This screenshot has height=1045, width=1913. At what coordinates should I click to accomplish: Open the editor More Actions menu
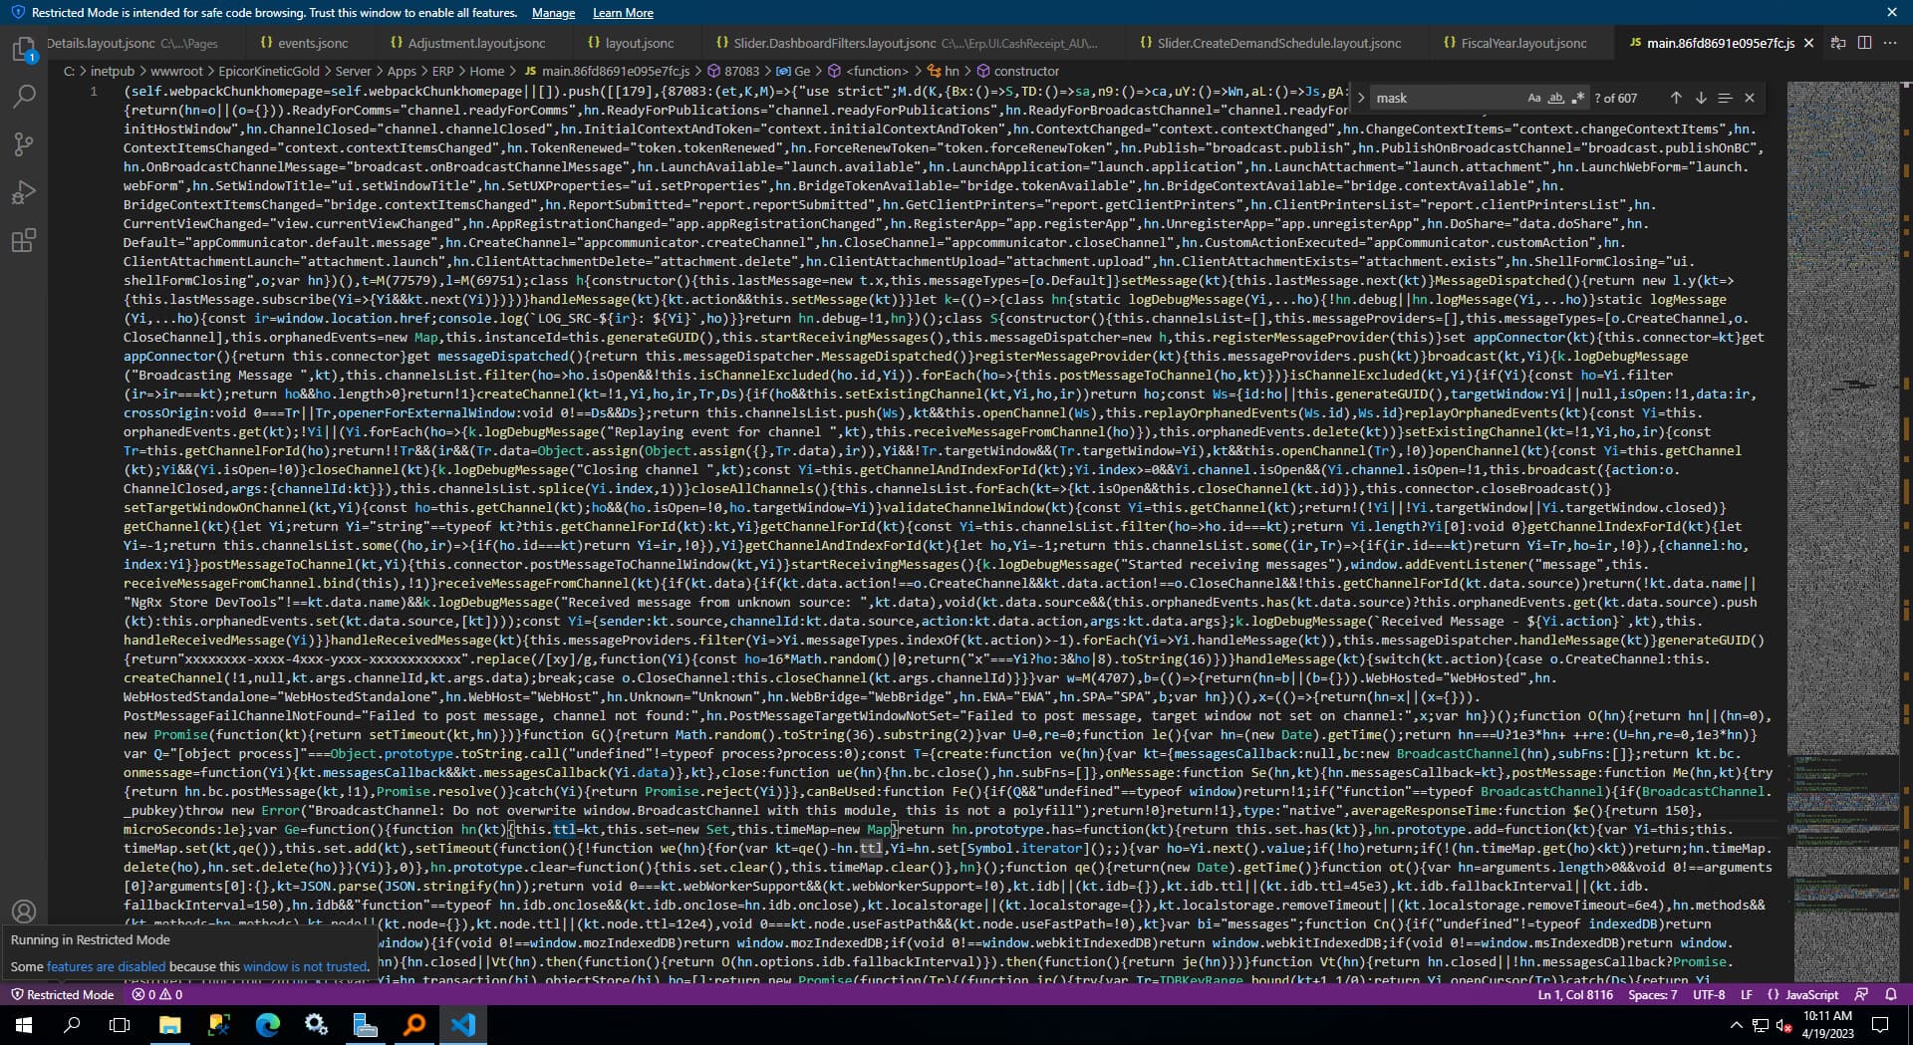(x=1890, y=43)
